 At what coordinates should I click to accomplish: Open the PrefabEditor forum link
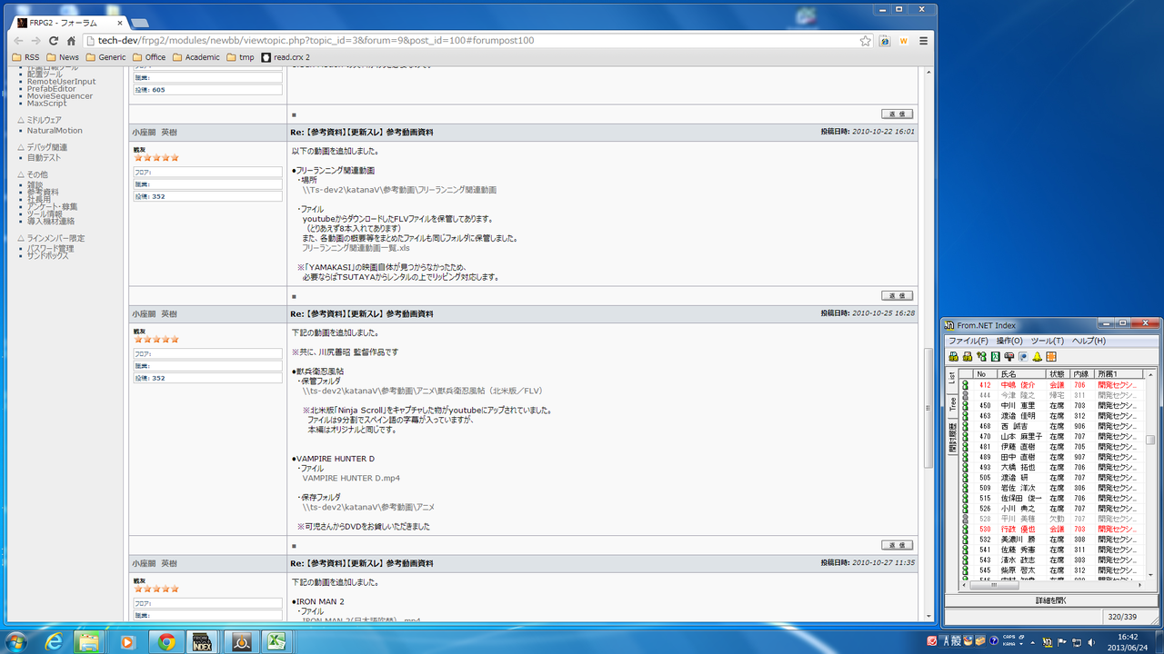52,89
